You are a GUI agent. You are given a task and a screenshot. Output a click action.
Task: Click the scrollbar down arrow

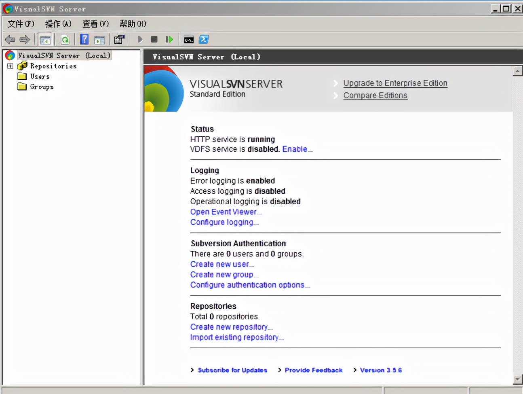(x=517, y=379)
